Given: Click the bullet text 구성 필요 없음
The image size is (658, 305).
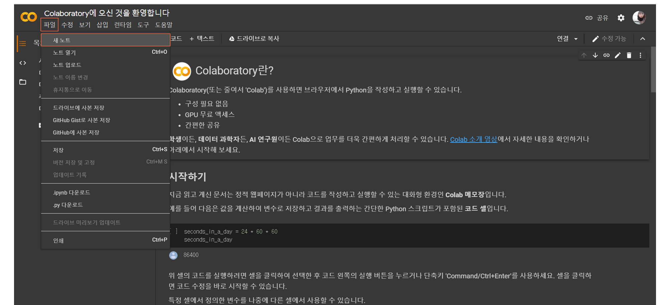Looking at the screenshot, I should pyautogui.click(x=206, y=104).
